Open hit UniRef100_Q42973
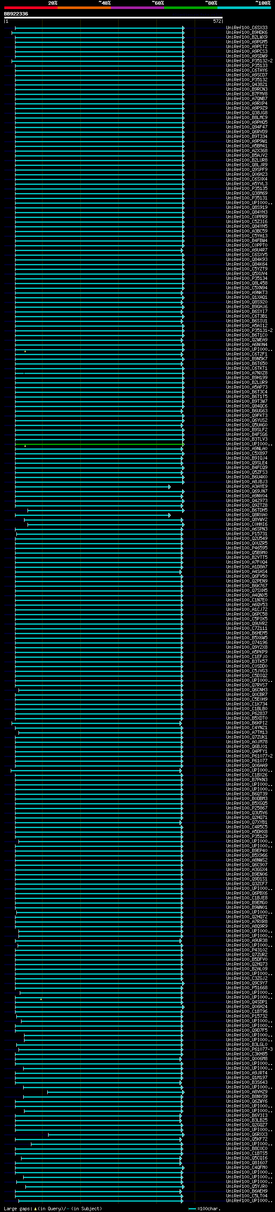Image resolution: width=275 pixels, height=1212 pixels. (246, 500)
